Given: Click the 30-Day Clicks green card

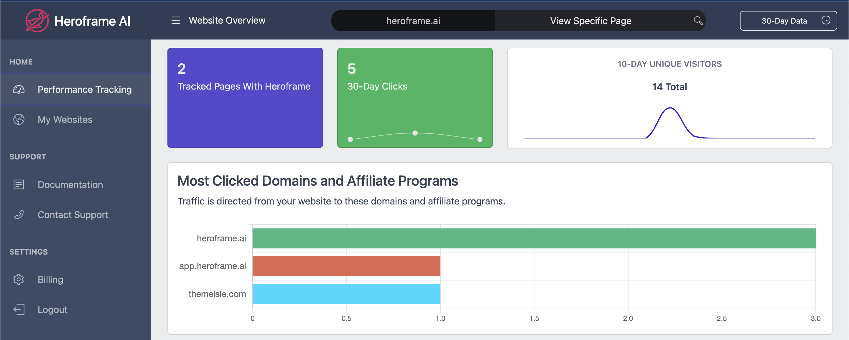Looking at the screenshot, I should tap(415, 98).
